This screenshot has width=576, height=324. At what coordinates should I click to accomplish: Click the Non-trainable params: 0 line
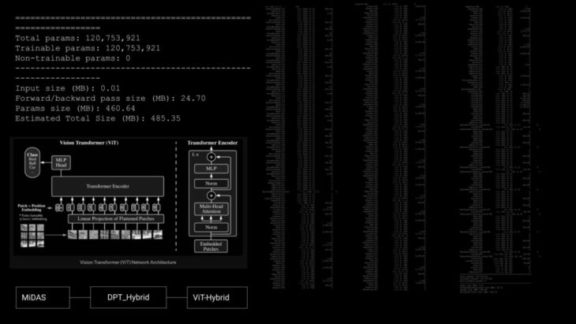73,58
